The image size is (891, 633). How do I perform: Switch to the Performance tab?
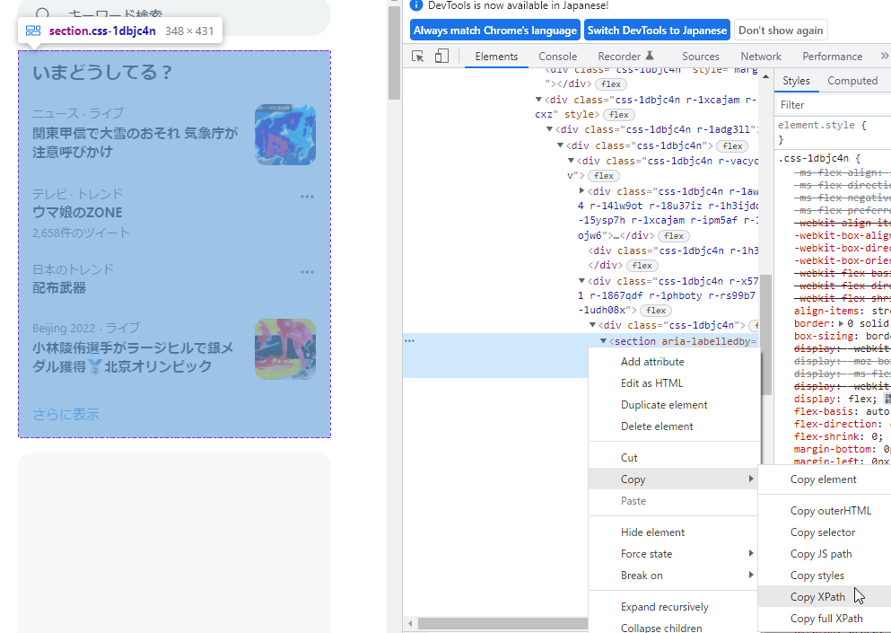[833, 57]
